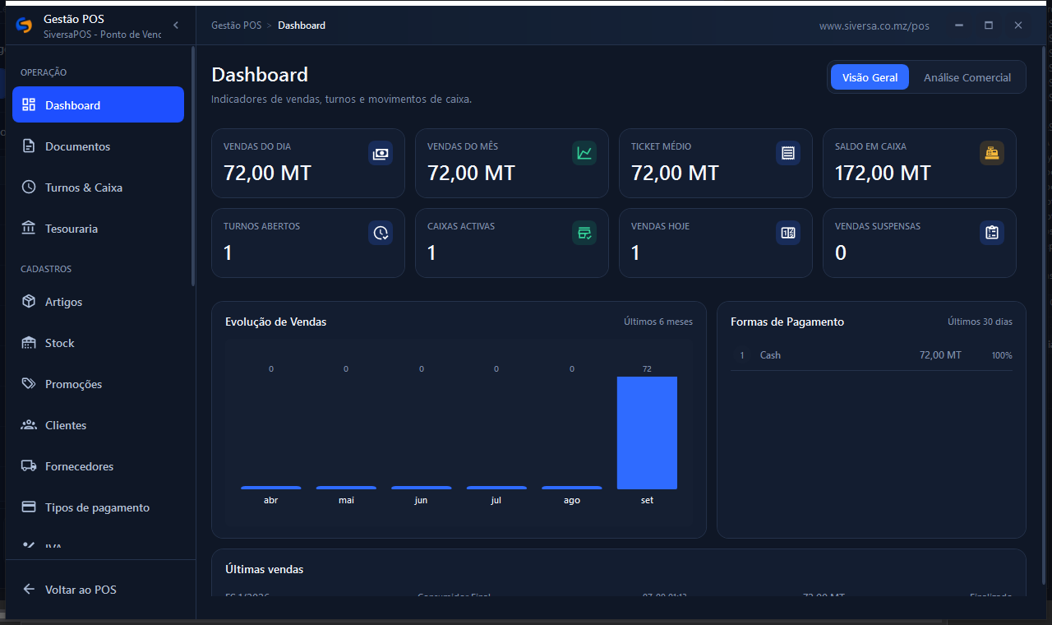
Task: Click the Vendas Hoje icon
Action: point(788,233)
